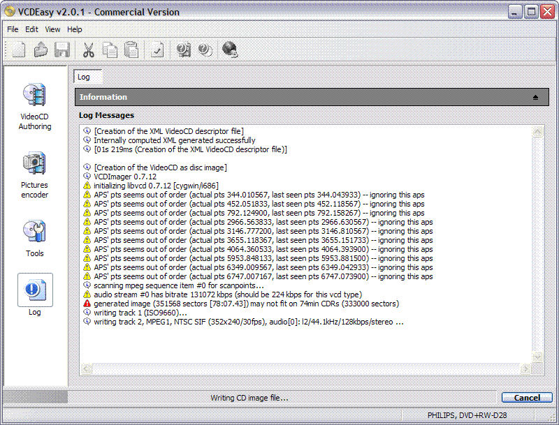Open the Tools section in sidebar
The height and width of the screenshot is (425, 559).
click(34, 239)
